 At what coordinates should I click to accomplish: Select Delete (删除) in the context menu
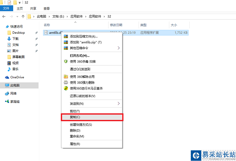(x=92, y=130)
